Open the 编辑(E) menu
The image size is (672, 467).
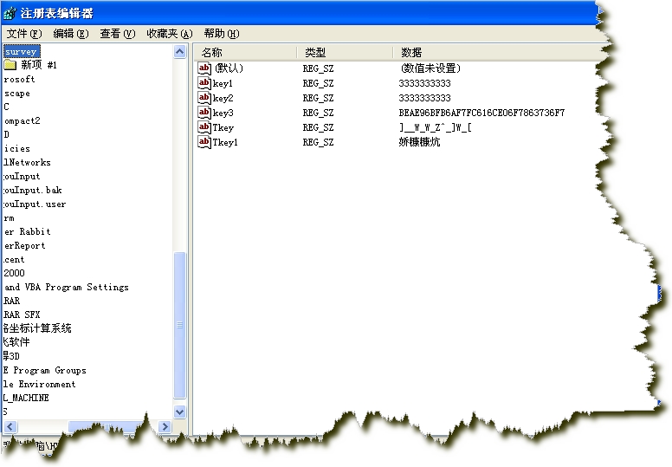pyautogui.click(x=71, y=34)
